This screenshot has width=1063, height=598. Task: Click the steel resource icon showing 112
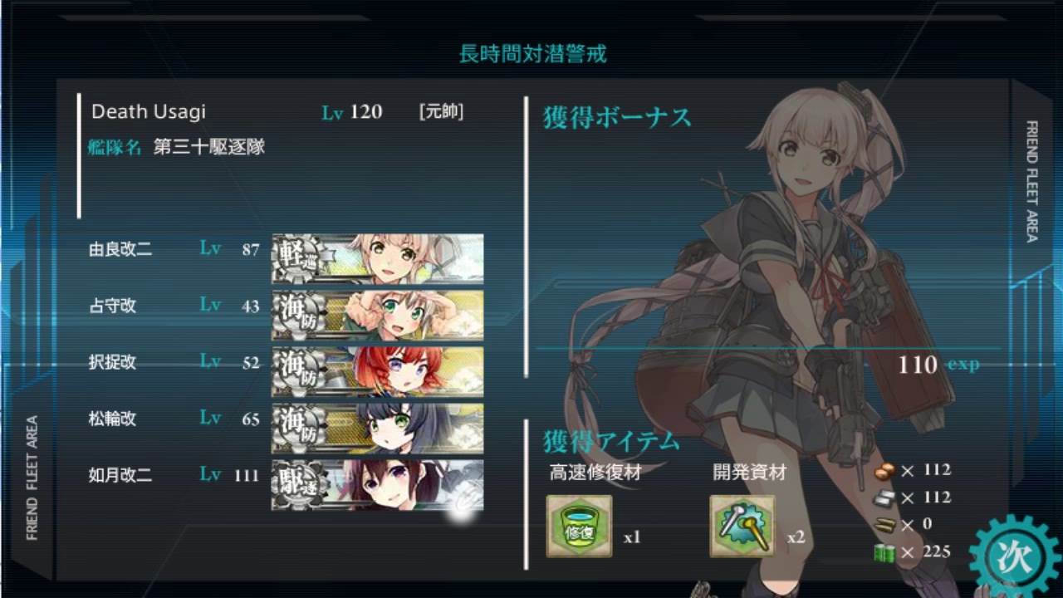pos(885,498)
